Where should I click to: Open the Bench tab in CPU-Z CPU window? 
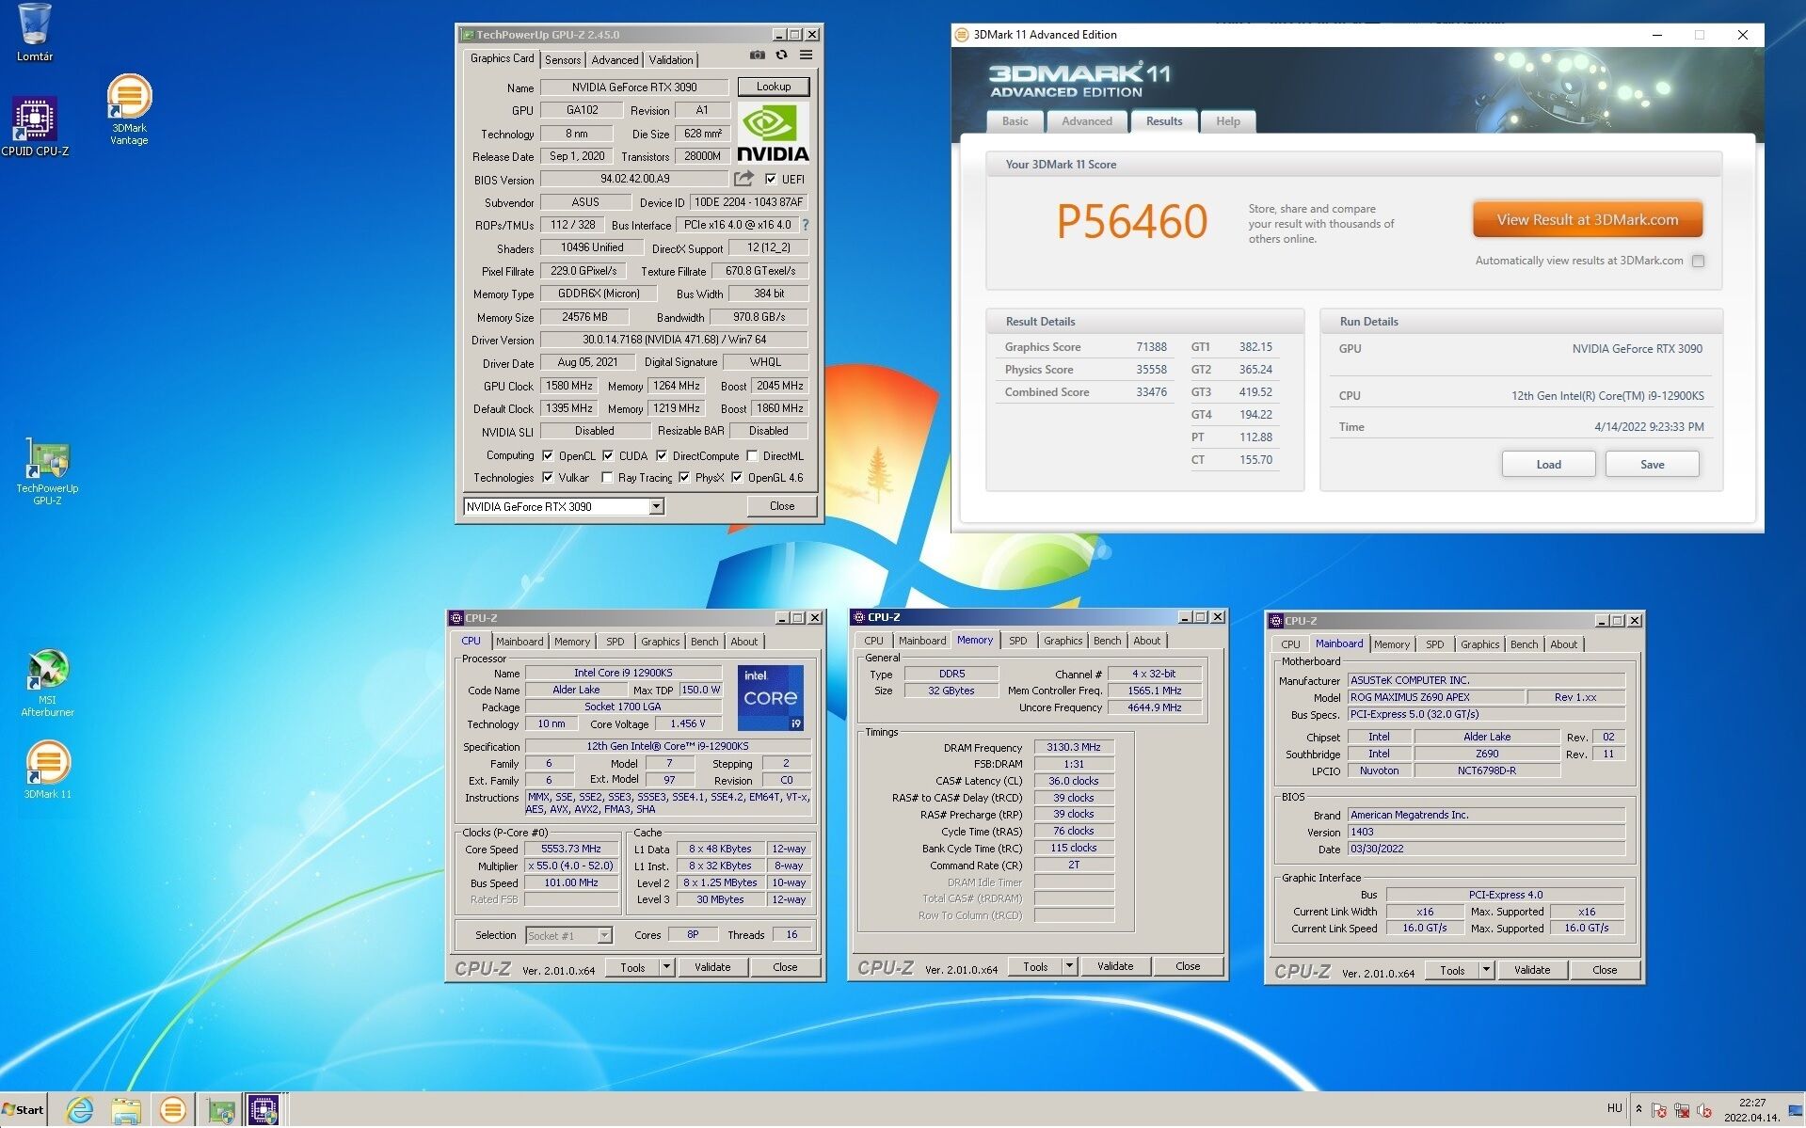pyautogui.click(x=704, y=642)
